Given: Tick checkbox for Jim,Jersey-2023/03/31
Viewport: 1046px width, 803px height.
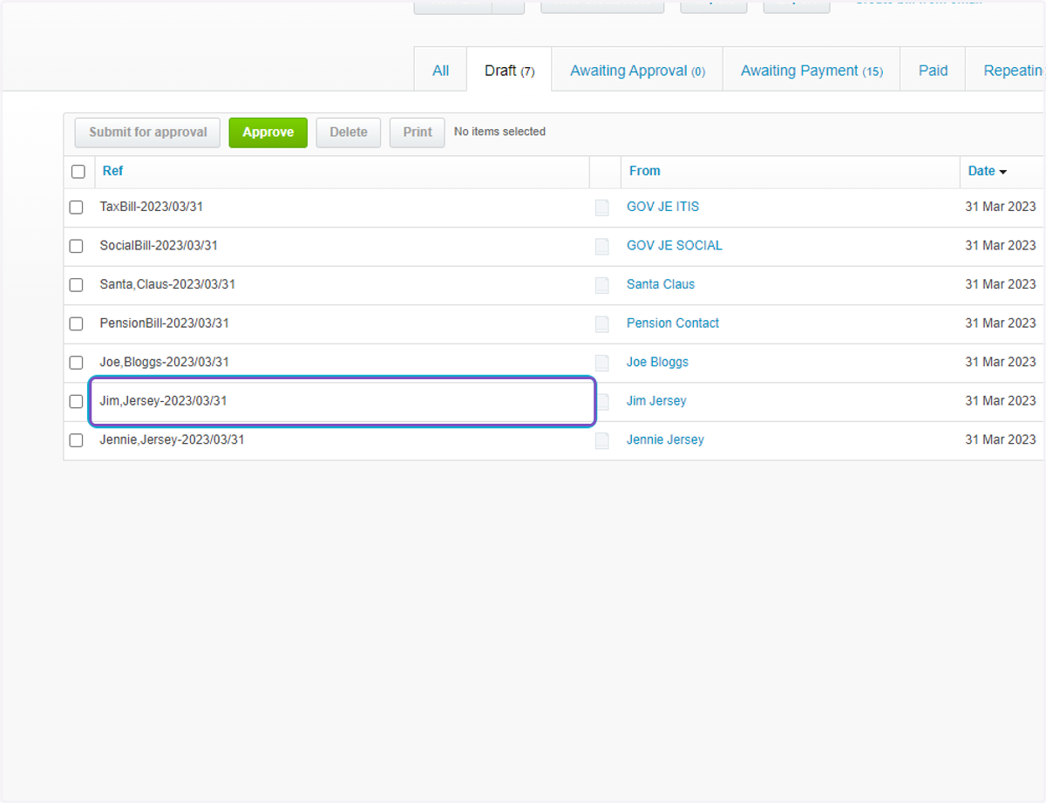Looking at the screenshot, I should click(x=77, y=401).
